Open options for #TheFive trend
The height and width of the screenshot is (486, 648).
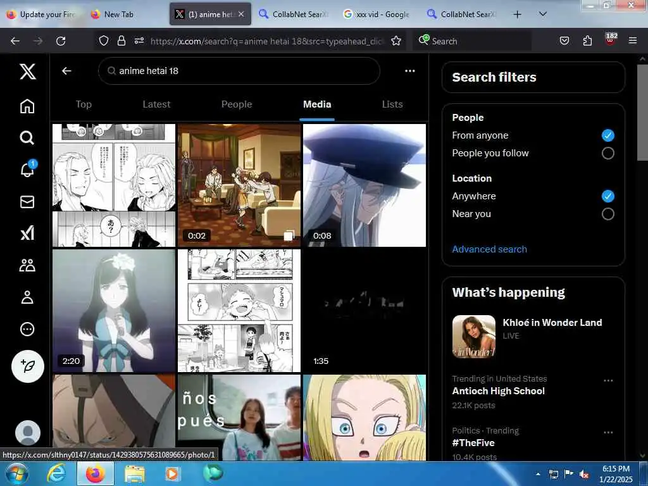(x=608, y=433)
